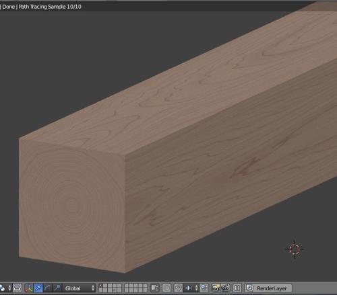Screen dimensions: 337x295
Task: Open the pivot point selector arrows
Action: tap(9, 288)
